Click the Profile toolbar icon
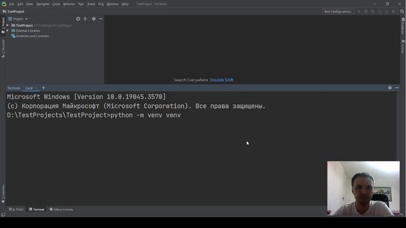The width and height of the screenshot is (406, 228). [x=379, y=11]
